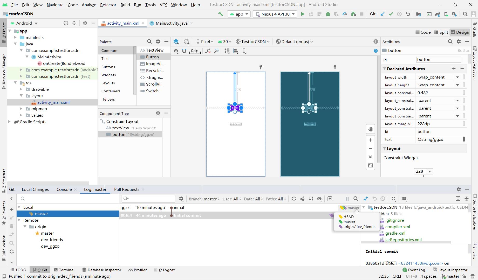The image size is (478, 280).
Task: Click the Search Everywhere magnifier icon
Action: [465, 14]
